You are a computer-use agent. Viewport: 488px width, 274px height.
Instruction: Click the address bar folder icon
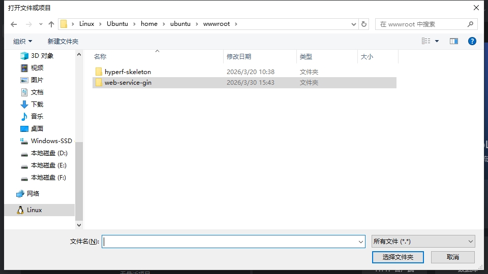point(64,24)
